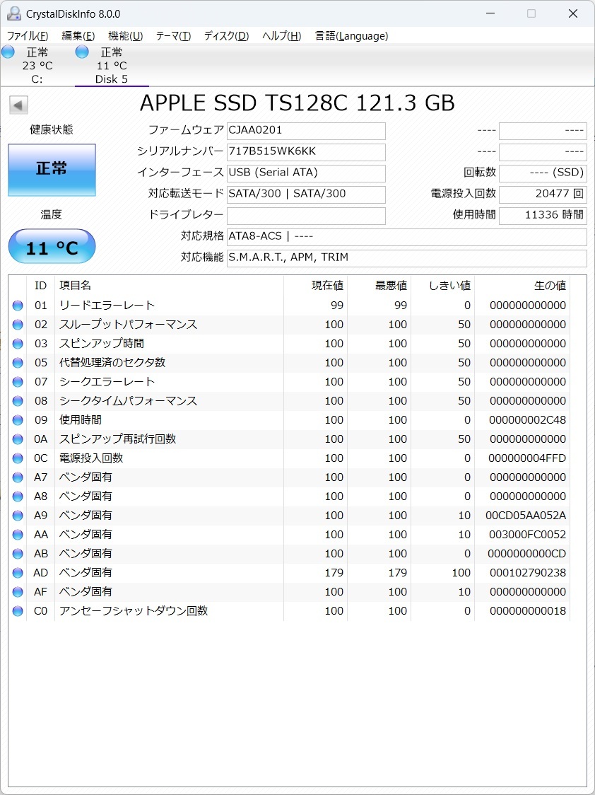Viewport: 595px width, 795px height.
Task: Click the 正常 health status button
Action: click(52, 170)
